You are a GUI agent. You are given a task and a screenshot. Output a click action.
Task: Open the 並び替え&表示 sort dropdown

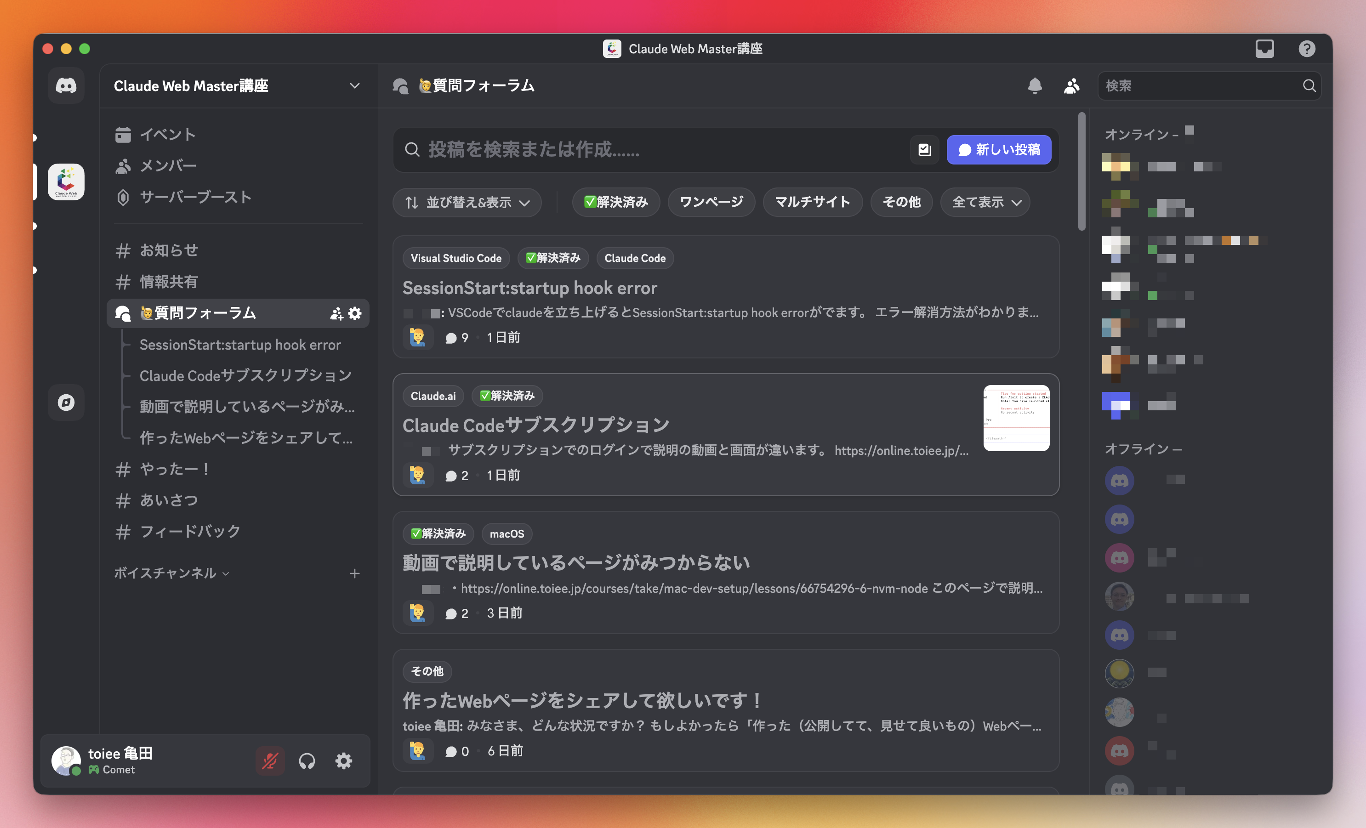click(x=467, y=202)
